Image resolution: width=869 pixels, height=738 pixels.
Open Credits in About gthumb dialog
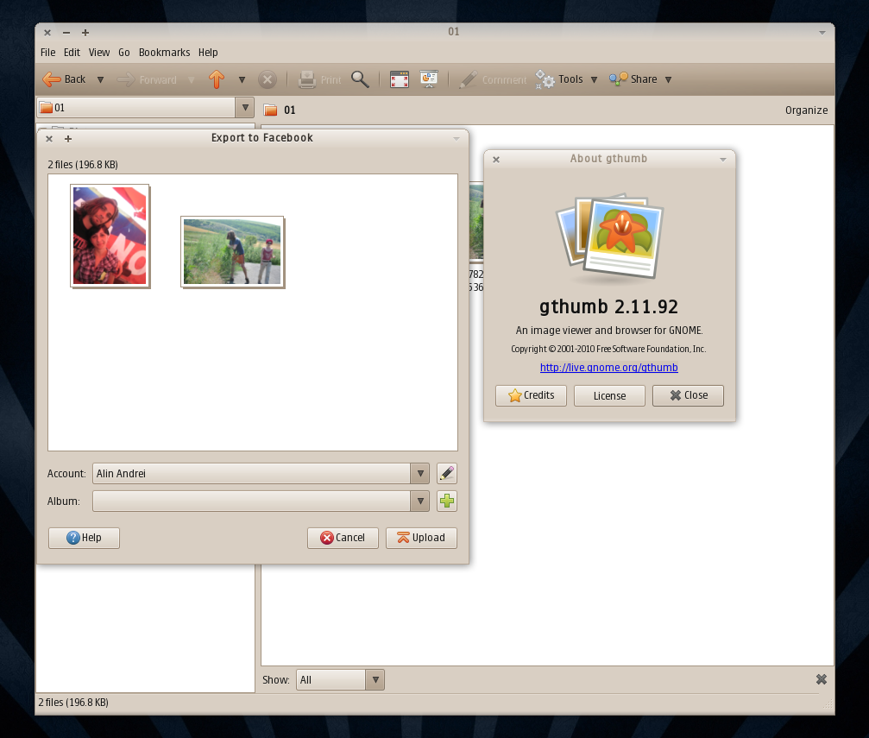(x=531, y=395)
